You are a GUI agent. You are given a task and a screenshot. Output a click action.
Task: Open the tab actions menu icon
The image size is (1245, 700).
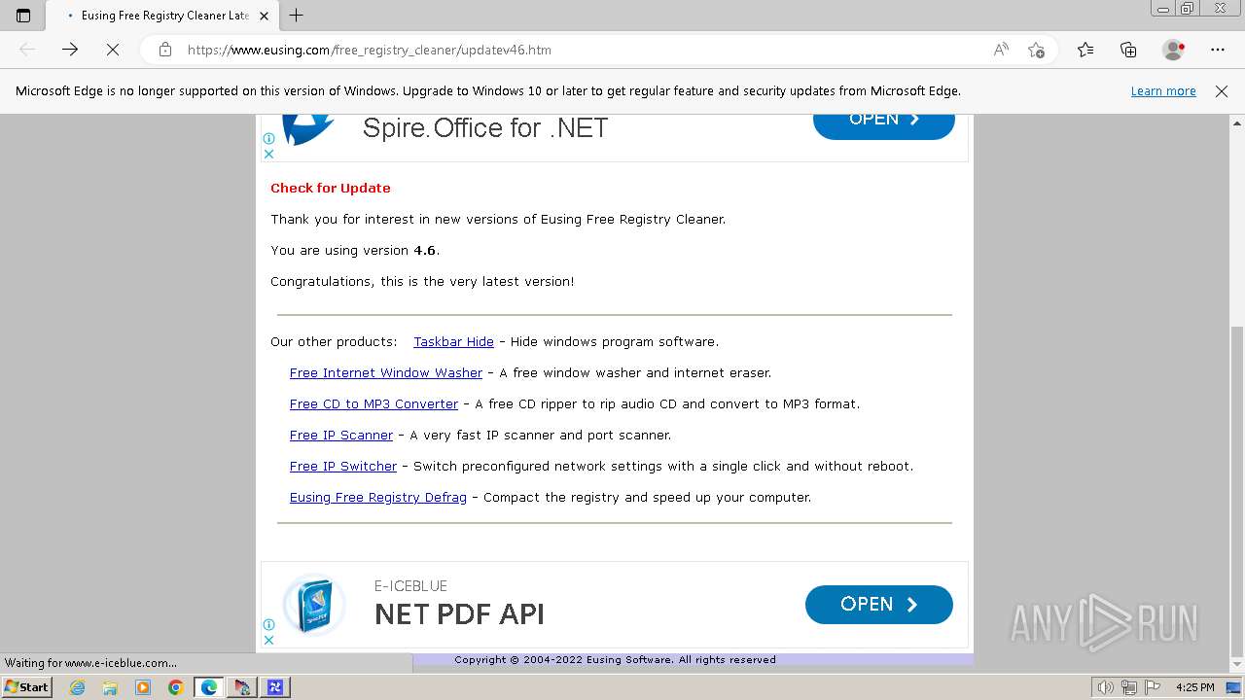pos(23,16)
